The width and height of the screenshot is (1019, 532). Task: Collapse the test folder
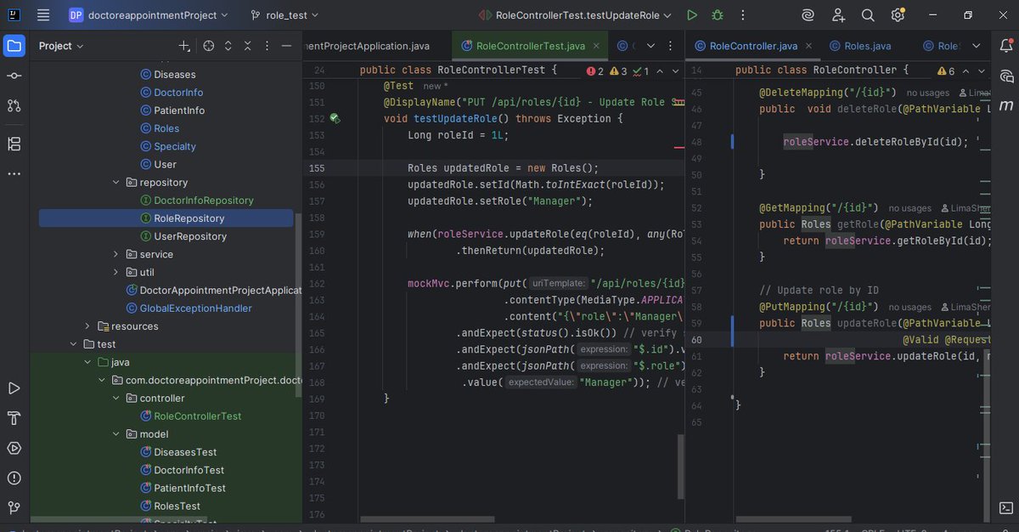tap(74, 344)
